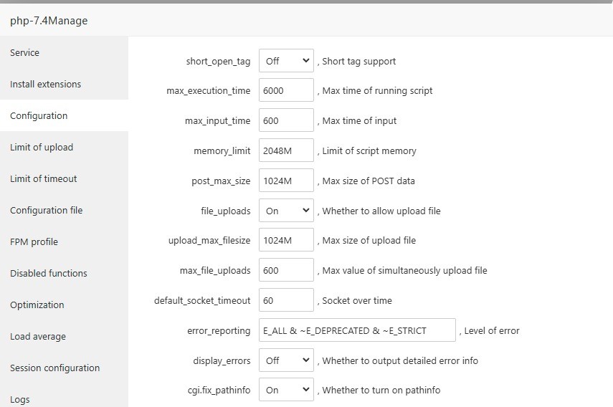This screenshot has width=613, height=407.
Task: Go to Limit of upload tab
Action: point(42,147)
